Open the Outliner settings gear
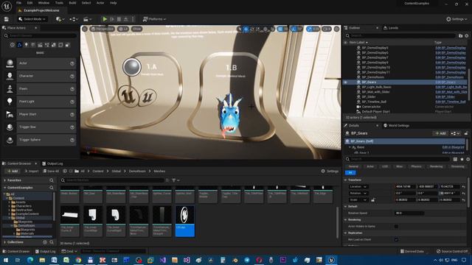The height and width of the screenshot is (265, 472). click(467, 36)
